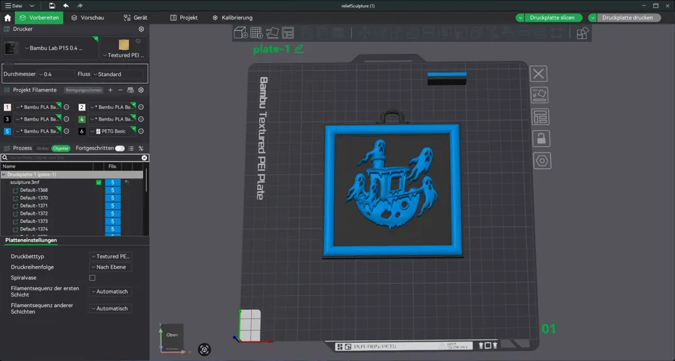Screen dimensions: 675x361
Task: Click the Druckplatte slicen button
Action: click(553, 18)
